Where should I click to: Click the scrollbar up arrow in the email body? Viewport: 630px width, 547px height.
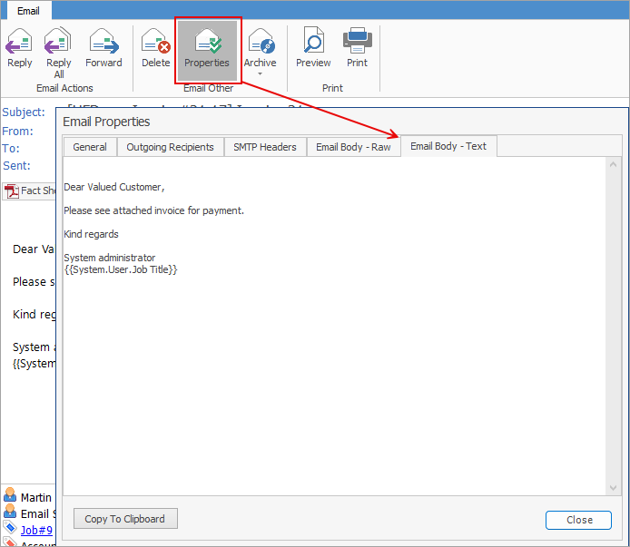(613, 164)
